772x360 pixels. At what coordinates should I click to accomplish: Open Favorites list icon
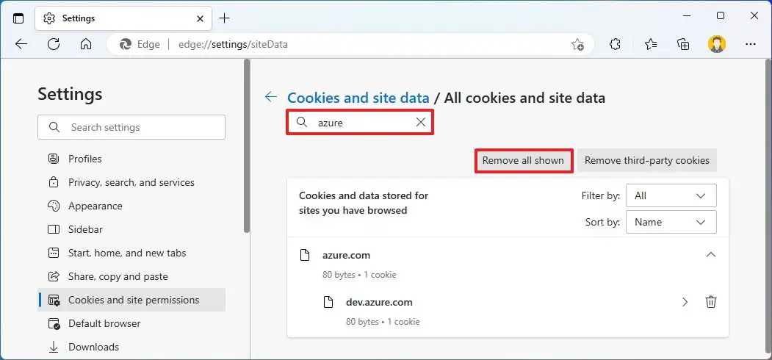(x=651, y=44)
